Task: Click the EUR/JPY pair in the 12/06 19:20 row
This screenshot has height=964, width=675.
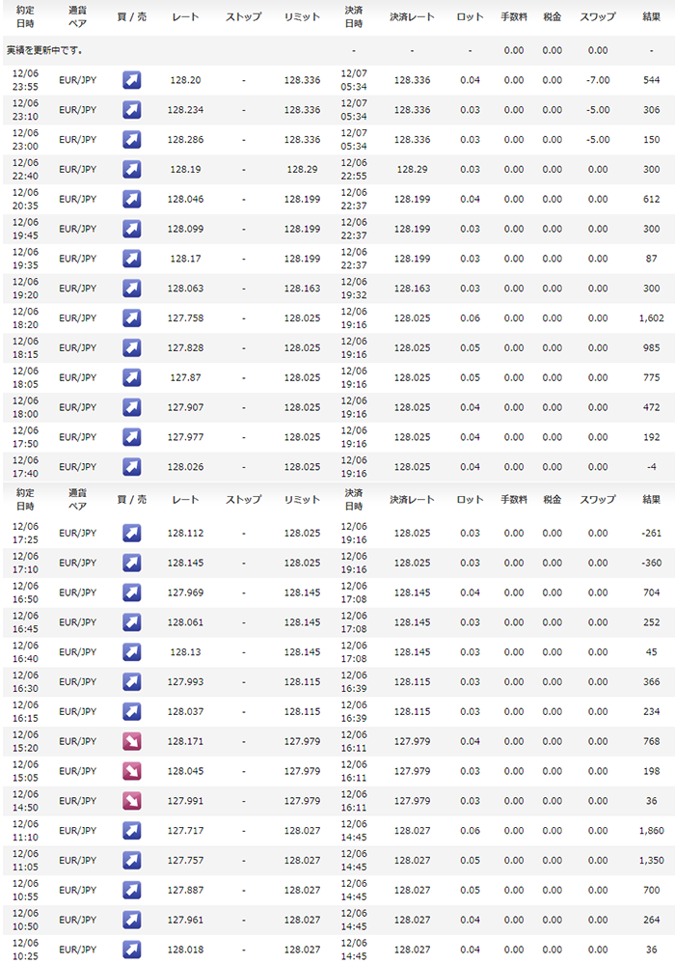Action: click(77, 289)
